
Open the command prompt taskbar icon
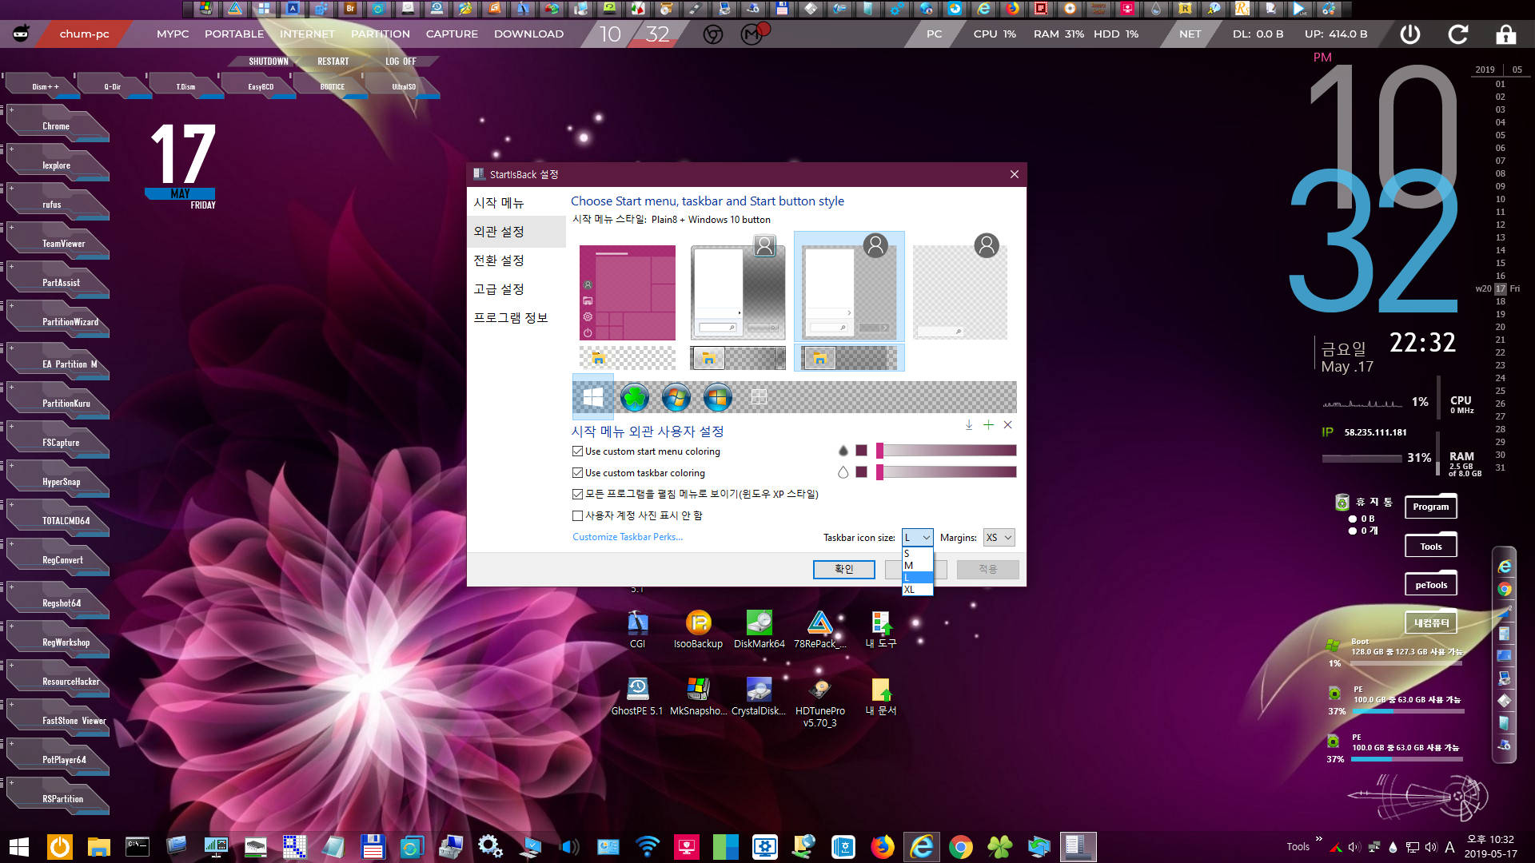pyautogui.click(x=138, y=845)
